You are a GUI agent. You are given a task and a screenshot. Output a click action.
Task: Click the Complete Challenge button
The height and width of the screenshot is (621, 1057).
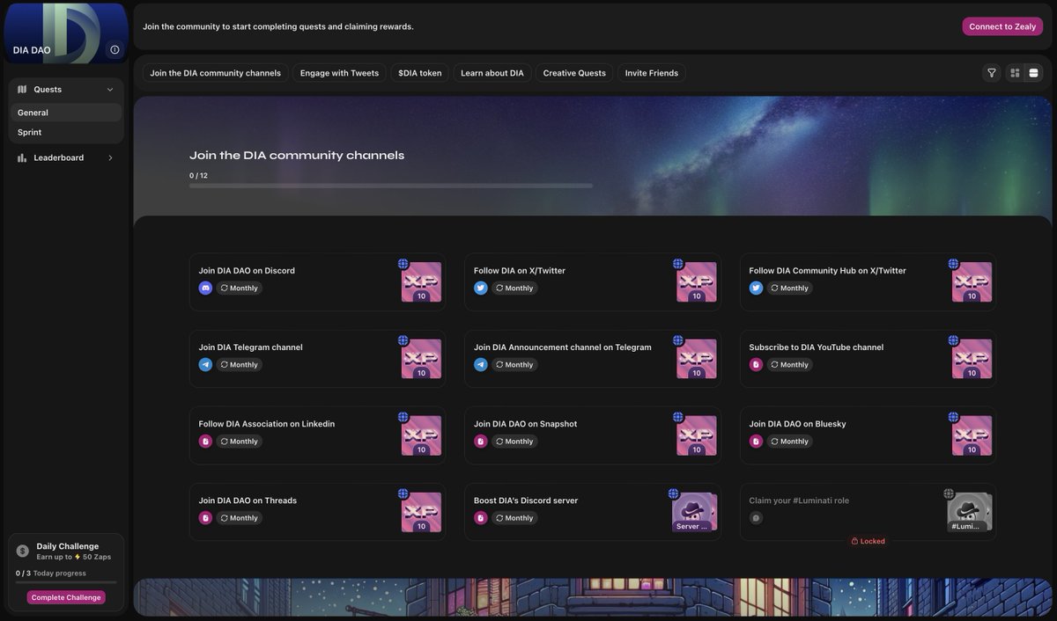[x=66, y=597]
